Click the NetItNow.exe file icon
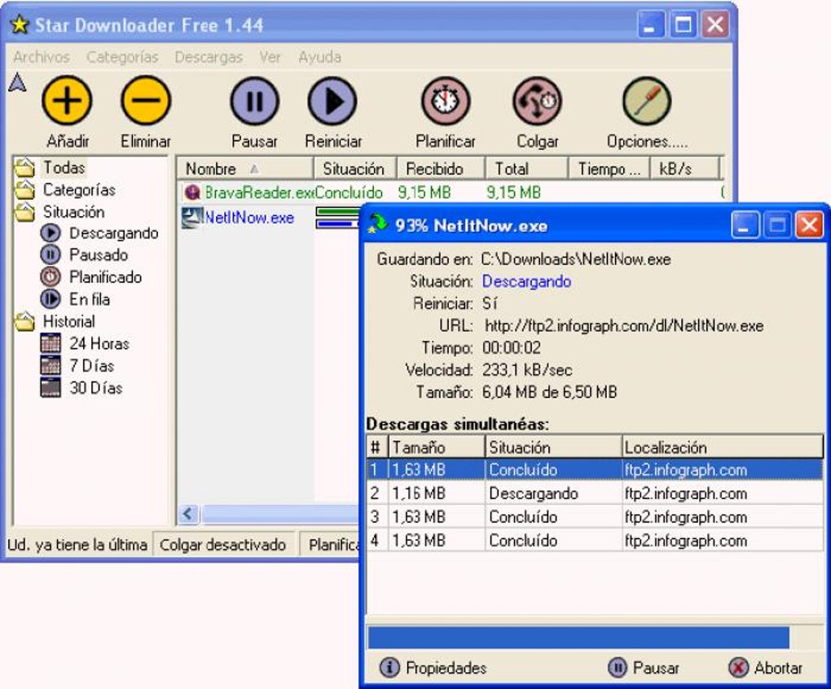The width and height of the screenshot is (831, 689). tap(191, 218)
